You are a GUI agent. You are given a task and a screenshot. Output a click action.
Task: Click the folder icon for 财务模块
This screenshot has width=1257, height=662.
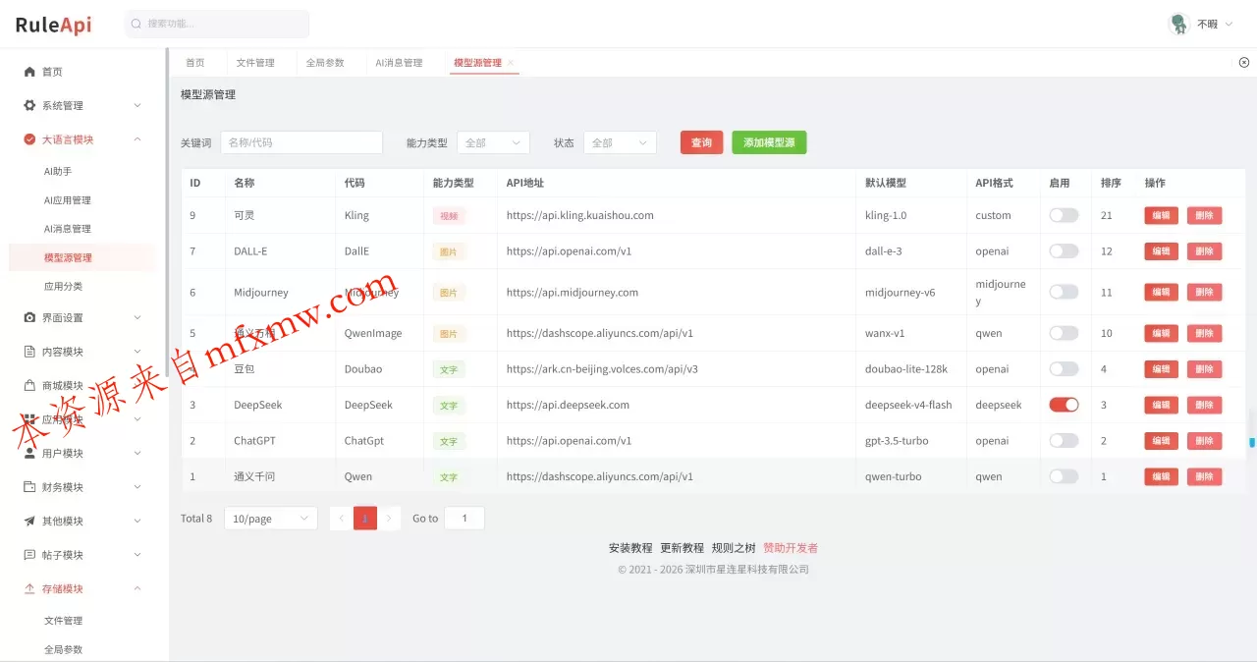coord(29,487)
